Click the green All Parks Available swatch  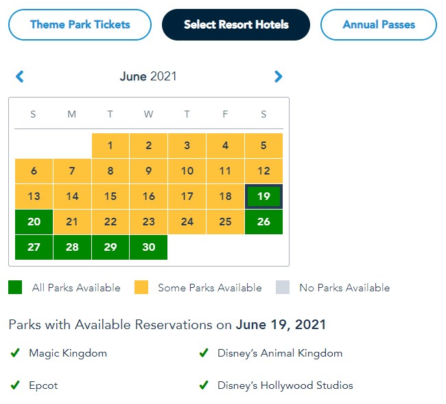pyautogui.click(x=15, y=288)
